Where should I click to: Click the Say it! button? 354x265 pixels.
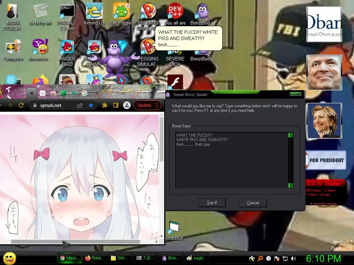tap(212, 203)
